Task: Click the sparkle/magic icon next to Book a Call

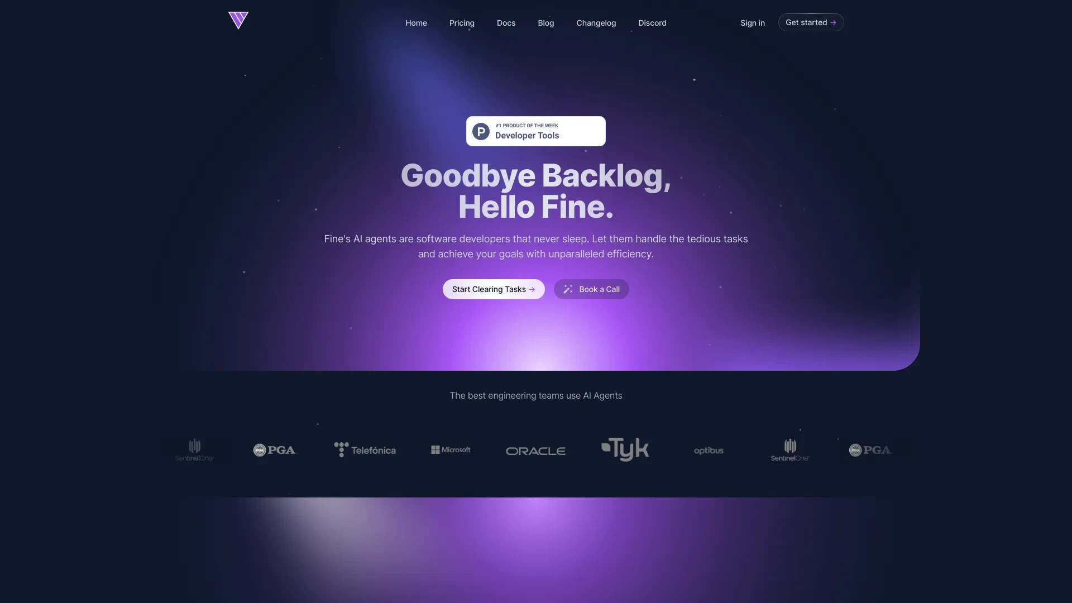Action: pyautogui.click(x=568, y=289)
